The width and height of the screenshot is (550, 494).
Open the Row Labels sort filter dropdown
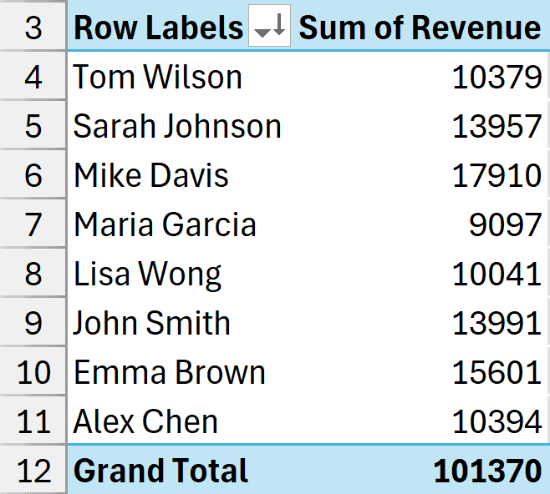pyautogui.click(x=269, y=26)
